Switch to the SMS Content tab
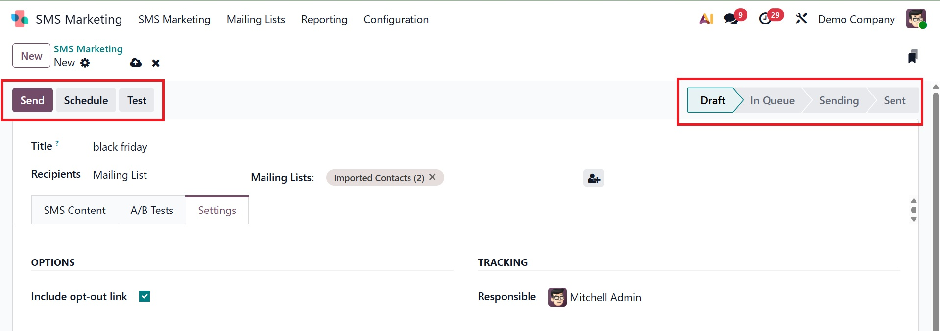The width and height of the screenshot is (940, 331). (74, 211)
